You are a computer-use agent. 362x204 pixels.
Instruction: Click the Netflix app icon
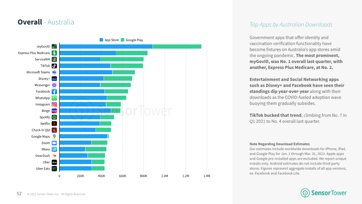pyautogui.click(x=54, y=123)
